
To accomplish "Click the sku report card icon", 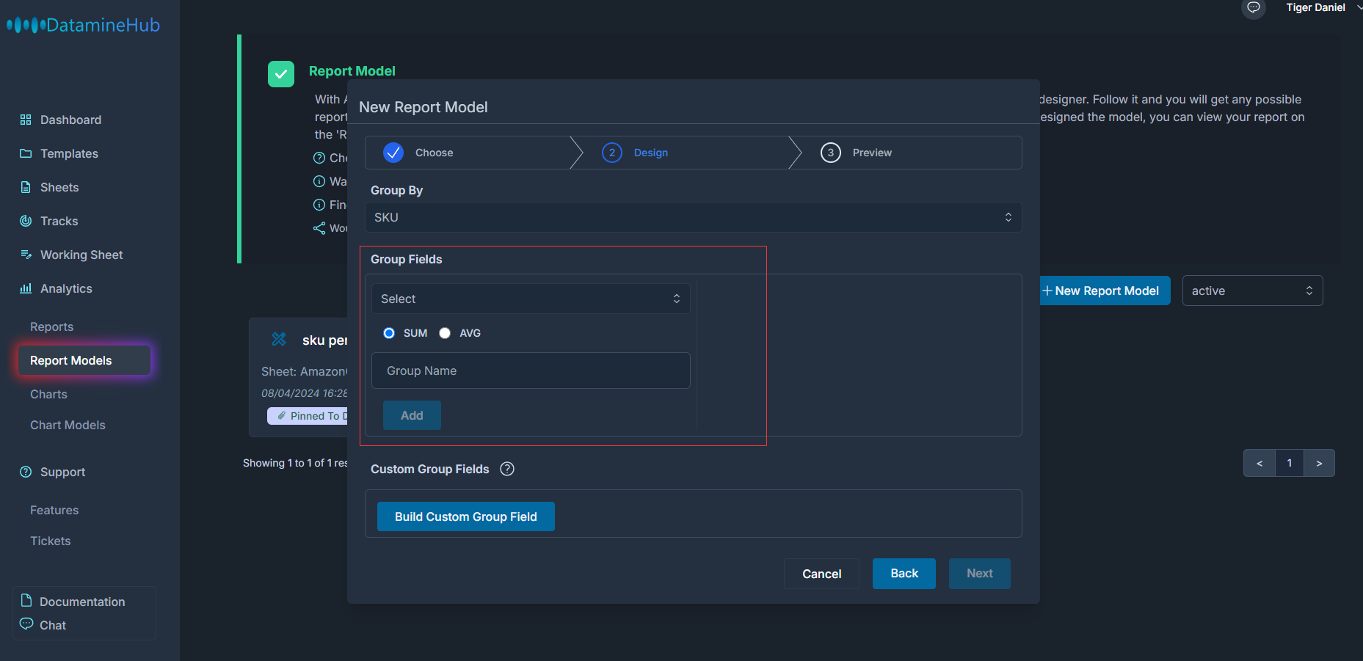I will (x=279, y=339).
